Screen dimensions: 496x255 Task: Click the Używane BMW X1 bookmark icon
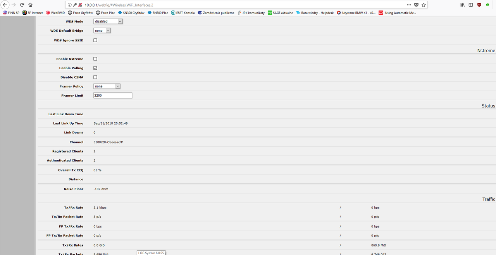click(x=339, y=13)
